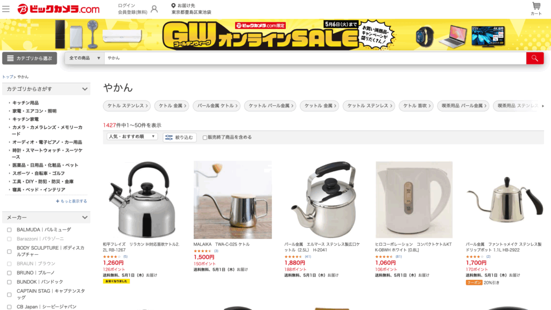
Task: Open the MALAIKA kettle product thumbnail
Action: [x=232, y=200]
